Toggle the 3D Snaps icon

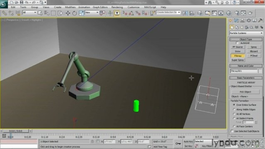(125, 13)
